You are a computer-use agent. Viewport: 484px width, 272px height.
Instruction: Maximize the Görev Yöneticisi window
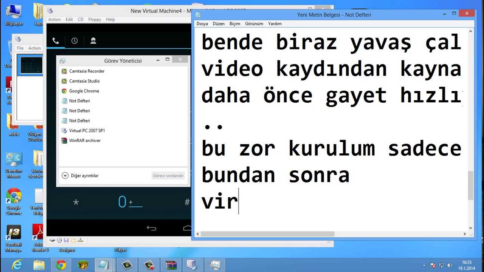168,59
